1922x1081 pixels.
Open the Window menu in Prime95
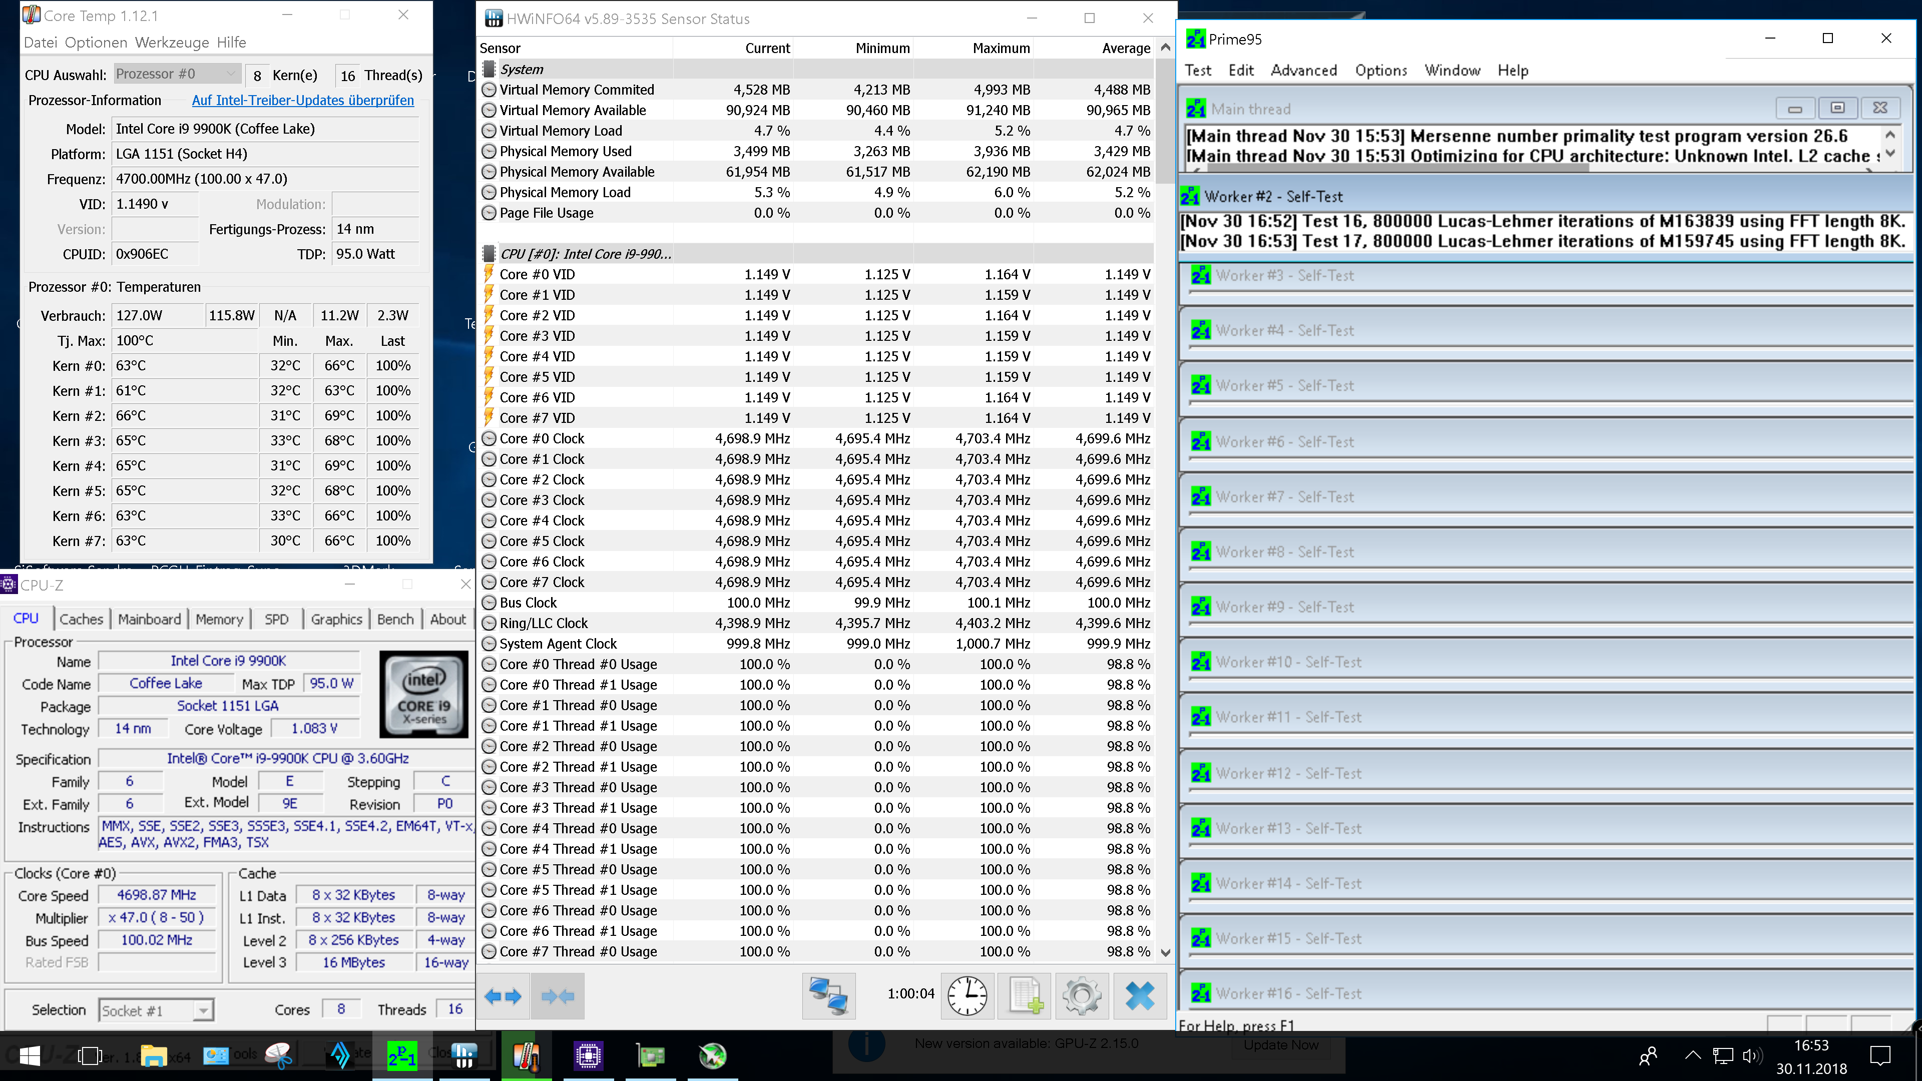pos(1452,70)
